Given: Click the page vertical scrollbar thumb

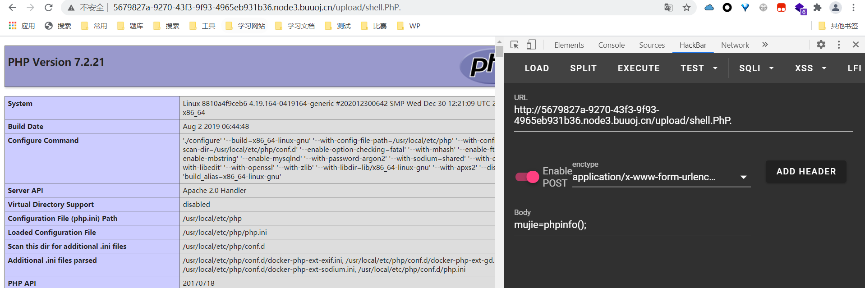Looking at the screenshot, I should 499,51.
